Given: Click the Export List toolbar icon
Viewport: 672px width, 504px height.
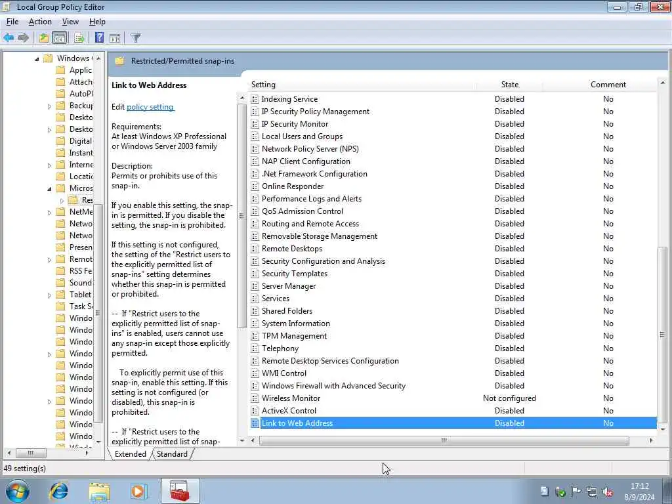Looking at the screenshot, I should pos(79,37).
